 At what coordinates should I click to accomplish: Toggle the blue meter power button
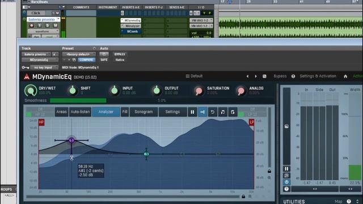(x=286, y=182)
